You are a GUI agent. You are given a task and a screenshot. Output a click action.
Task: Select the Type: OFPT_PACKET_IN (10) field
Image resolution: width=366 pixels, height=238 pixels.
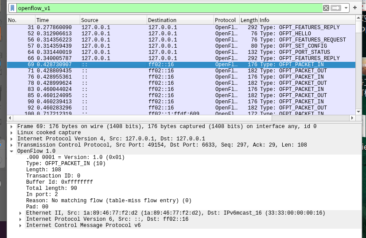(66, 163)
